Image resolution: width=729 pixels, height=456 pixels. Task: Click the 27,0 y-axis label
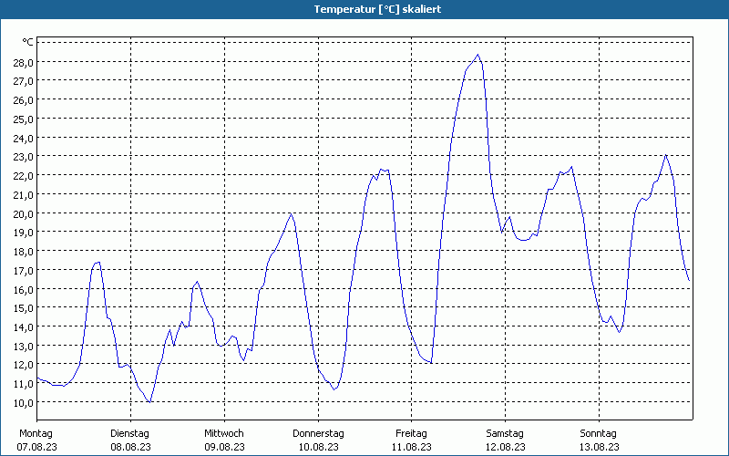(24, 81)
